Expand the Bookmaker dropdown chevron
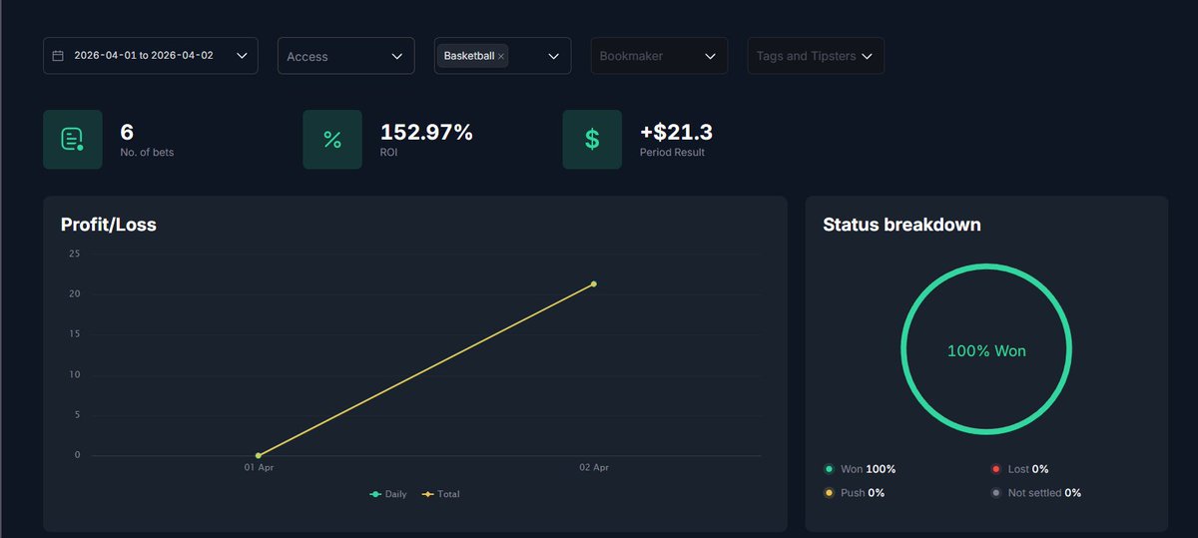Screen dimensions: 1198x538 point(710,56)
